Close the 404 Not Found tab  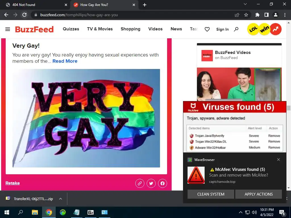[x=66, y=5]
